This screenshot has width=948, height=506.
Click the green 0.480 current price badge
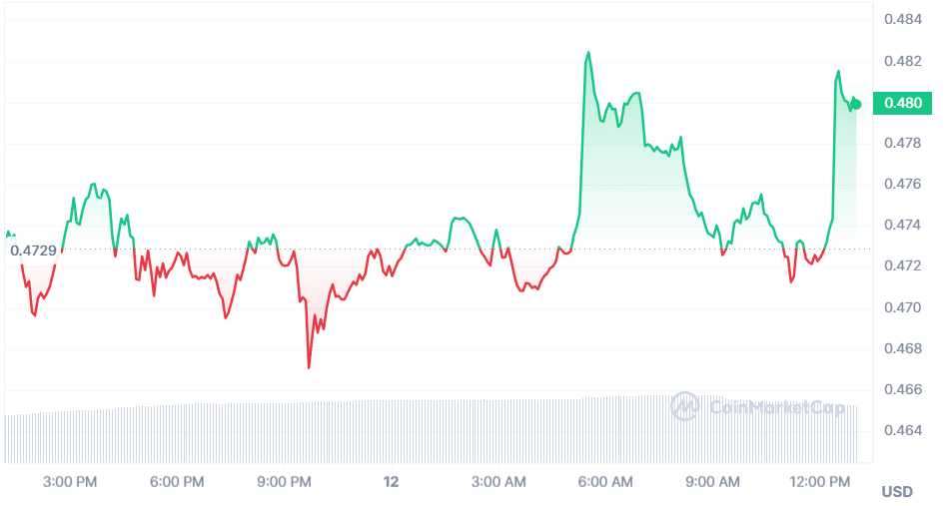tap(902, 103)
